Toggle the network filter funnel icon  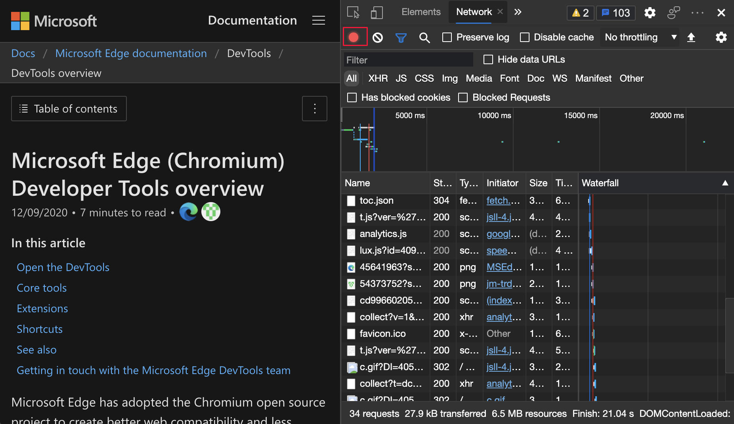pos(401,38)
